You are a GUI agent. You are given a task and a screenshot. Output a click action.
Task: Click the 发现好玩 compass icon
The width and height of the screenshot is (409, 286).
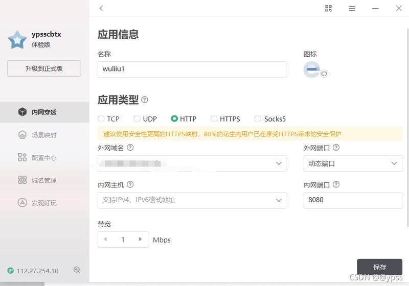22,202
